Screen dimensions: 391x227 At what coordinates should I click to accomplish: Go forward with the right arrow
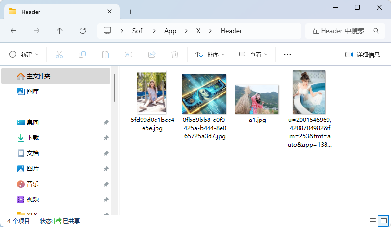[x=37, y=31]
